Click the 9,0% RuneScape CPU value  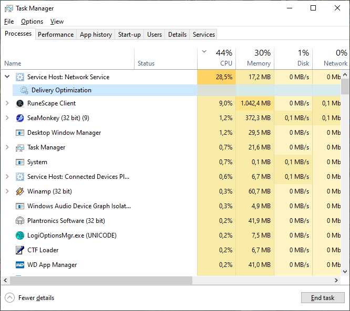[225, 103]
